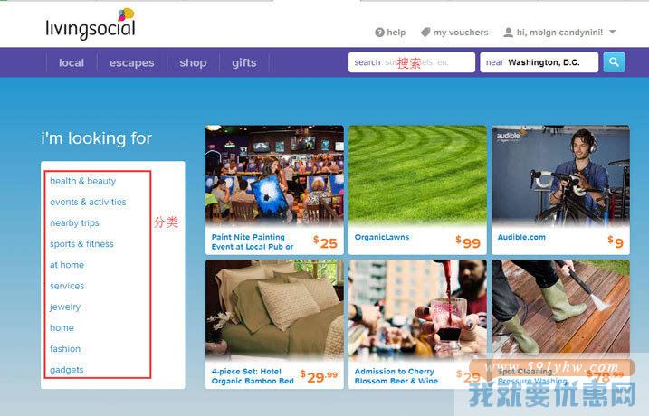Click the $99 price
This screenshot has width=649, height=416.
click(x=468, y=242)
